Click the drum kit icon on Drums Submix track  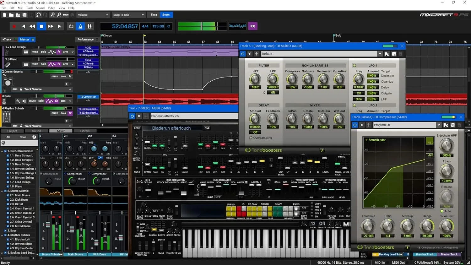pos(8,80)
